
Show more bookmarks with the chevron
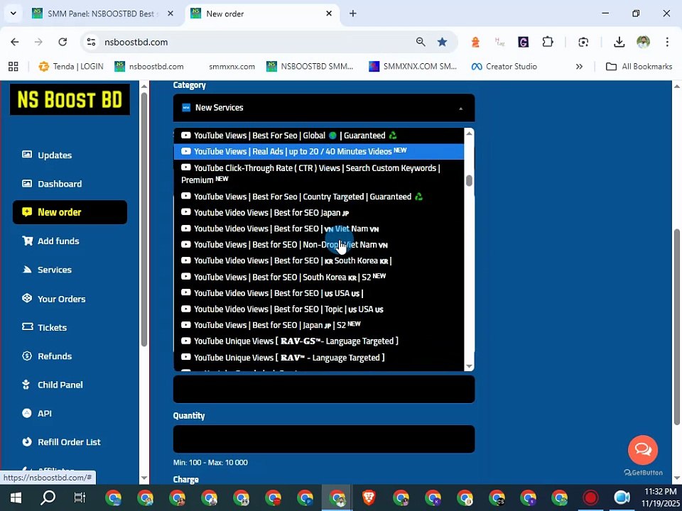[x=579, y=67]
